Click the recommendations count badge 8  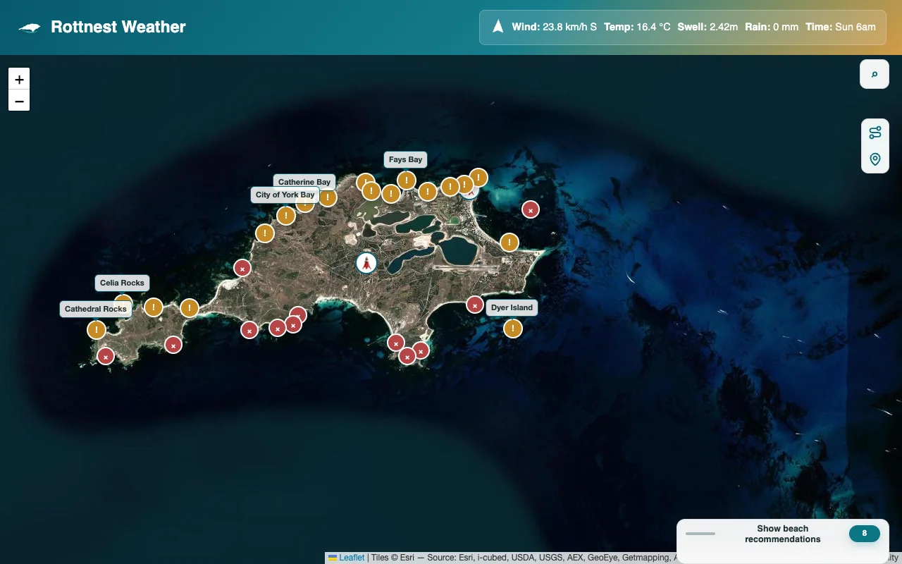(865, 534)
